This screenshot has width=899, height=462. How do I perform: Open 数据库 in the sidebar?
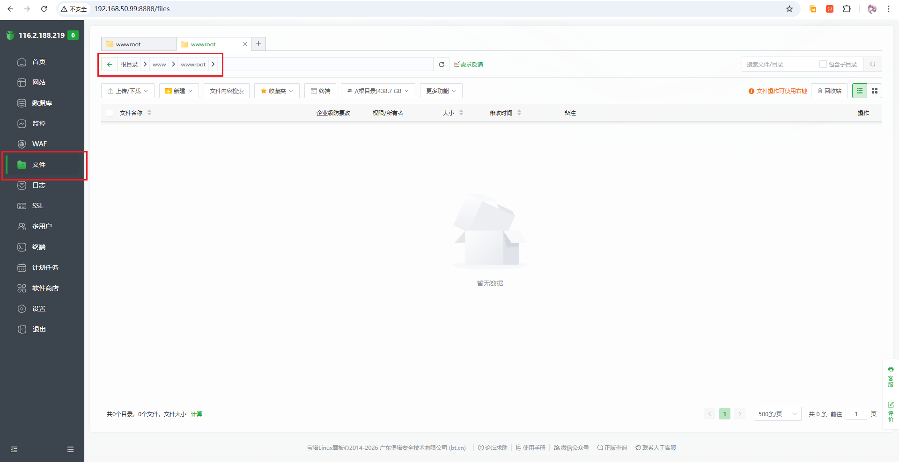click(x=42, y=103)
